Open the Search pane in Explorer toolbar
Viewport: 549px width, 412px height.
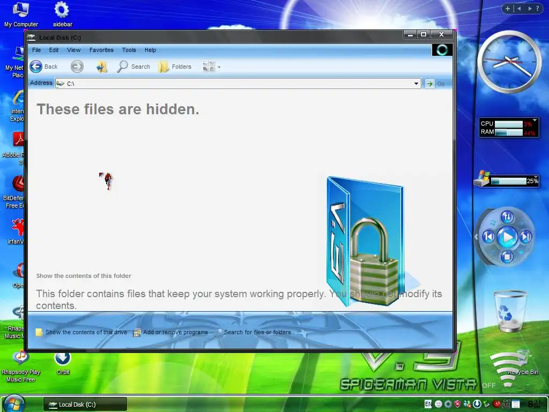pyautogui.click(x=133, y=67)
